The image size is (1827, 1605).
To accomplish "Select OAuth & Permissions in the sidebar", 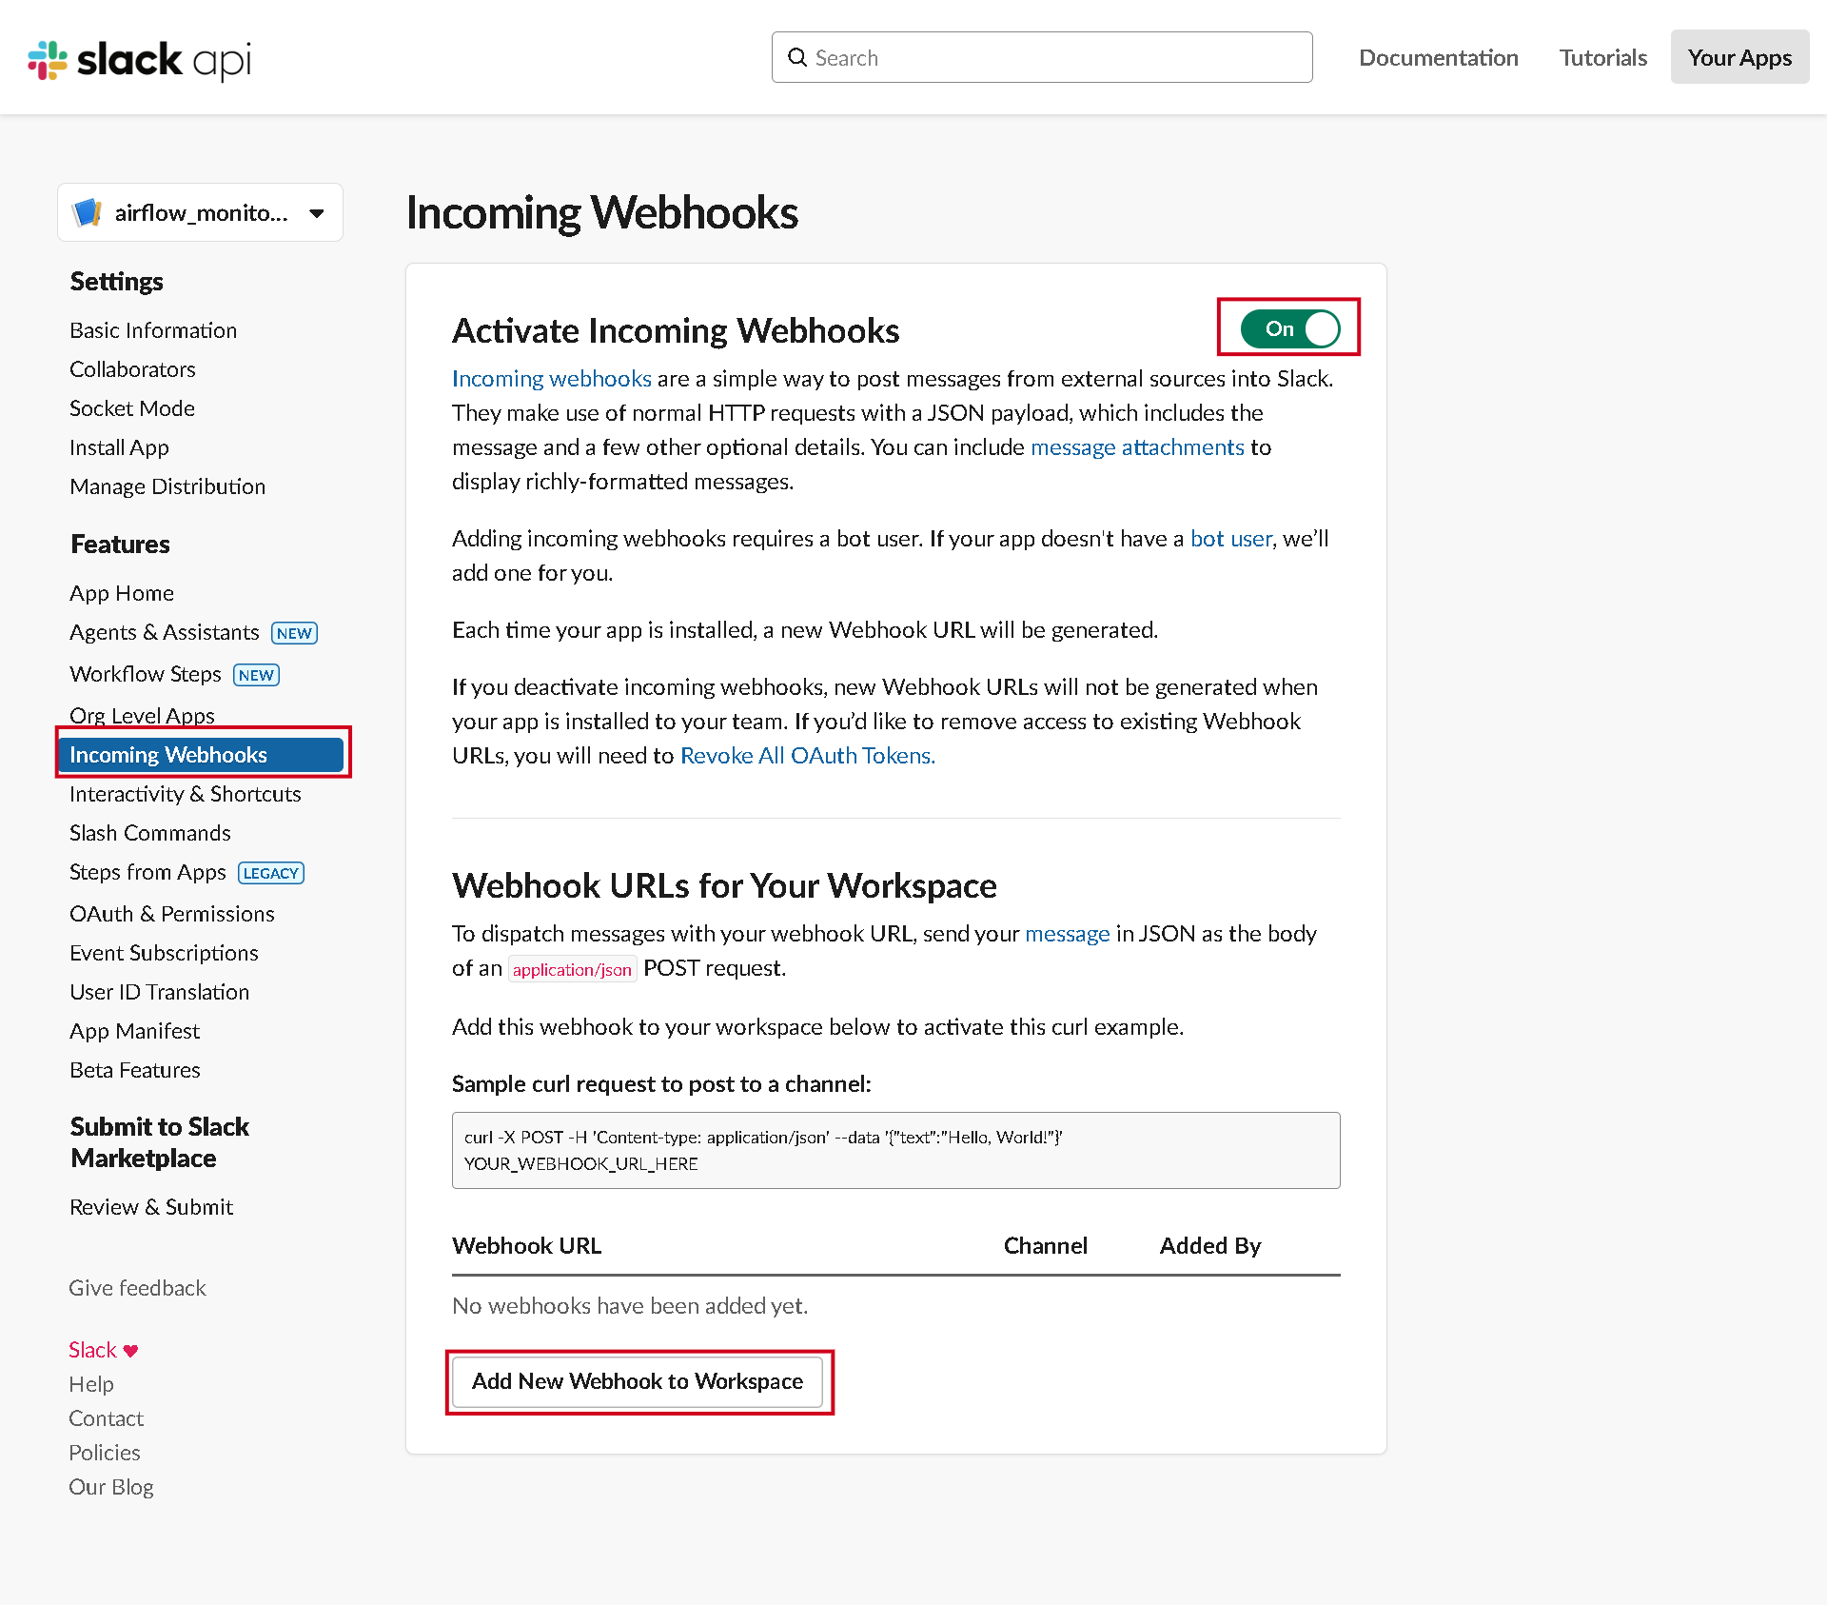I will pos(172,914).
